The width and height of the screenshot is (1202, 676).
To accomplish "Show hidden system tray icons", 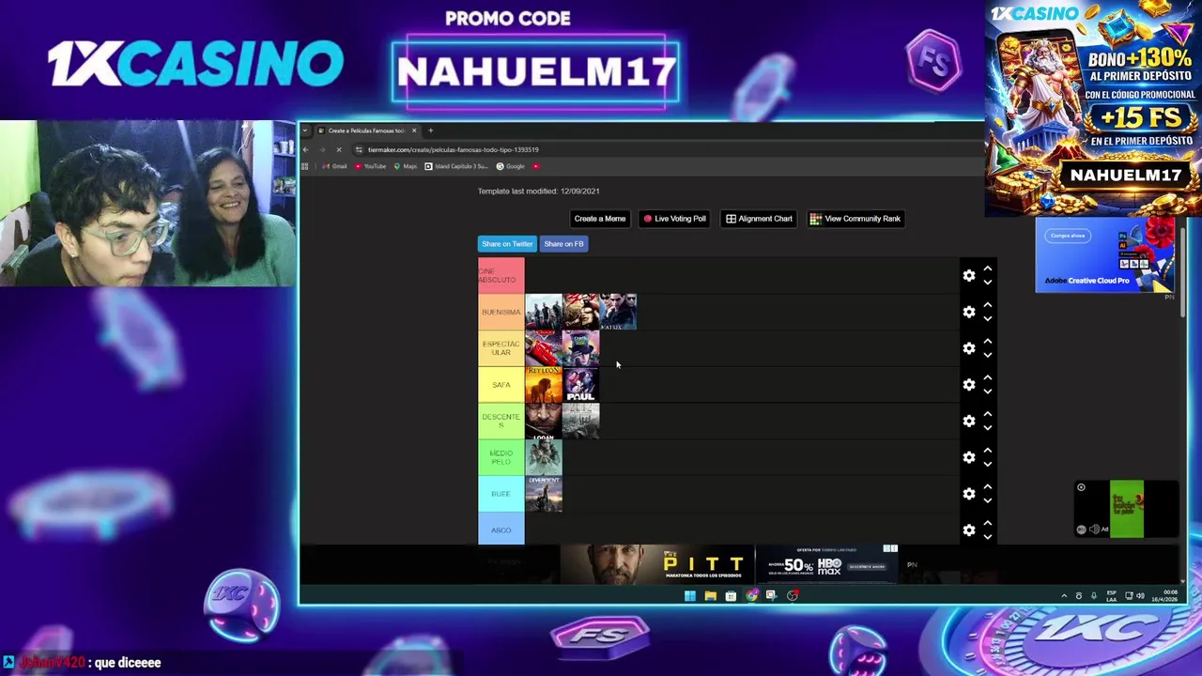I will click(1064, 595).
